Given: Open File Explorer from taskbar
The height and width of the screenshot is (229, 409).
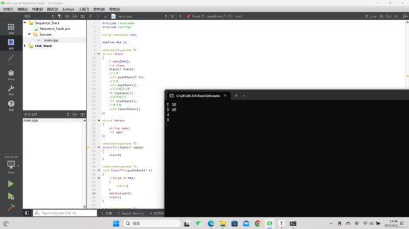Looking at the screenshot, I should pos(223,223).
